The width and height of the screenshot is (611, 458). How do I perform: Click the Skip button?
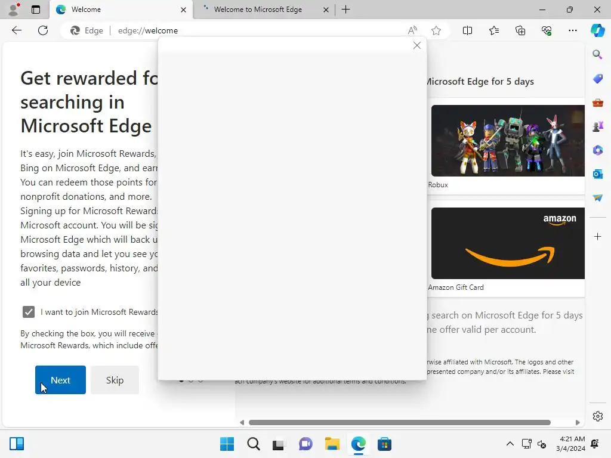click(115, 380)
